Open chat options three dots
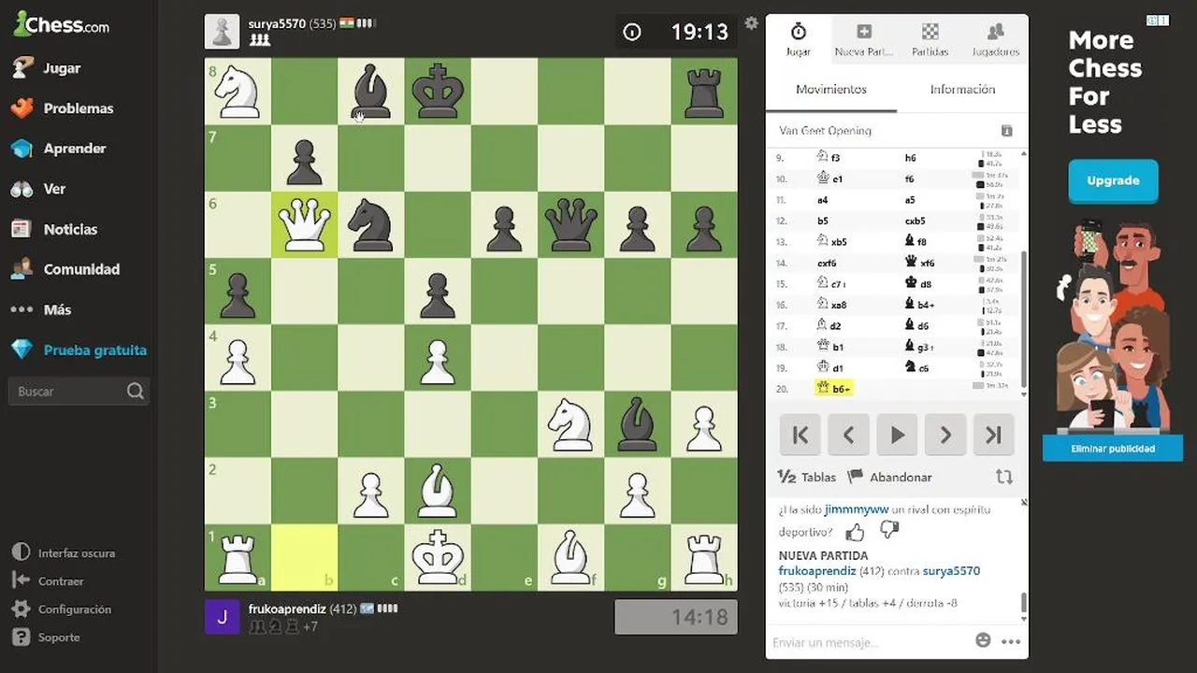1197x673 pixels. pos(1011,641)
